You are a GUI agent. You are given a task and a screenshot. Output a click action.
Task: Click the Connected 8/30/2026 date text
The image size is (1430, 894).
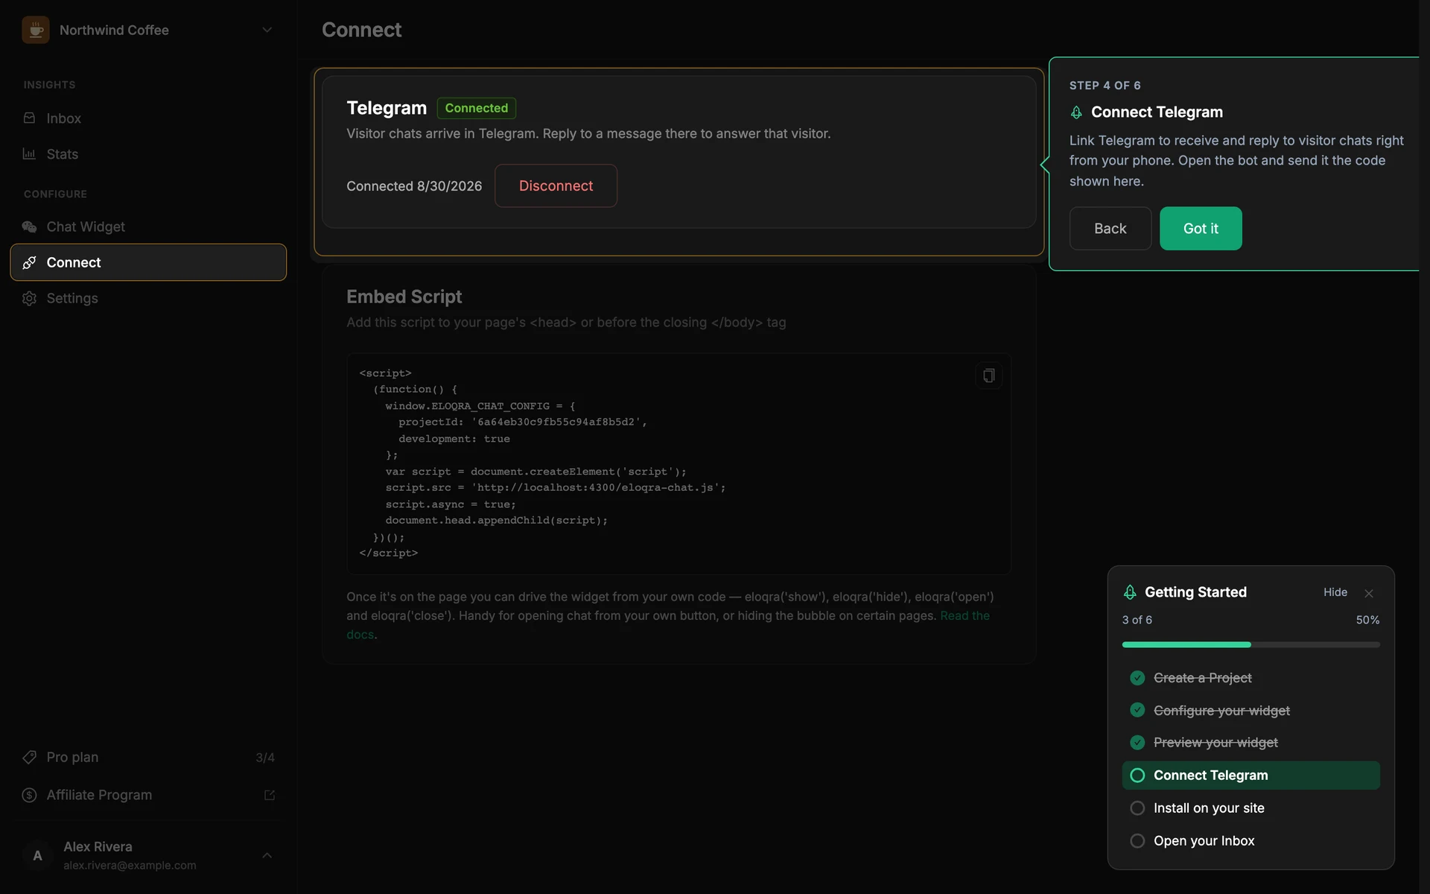click(x=414, y=186)
